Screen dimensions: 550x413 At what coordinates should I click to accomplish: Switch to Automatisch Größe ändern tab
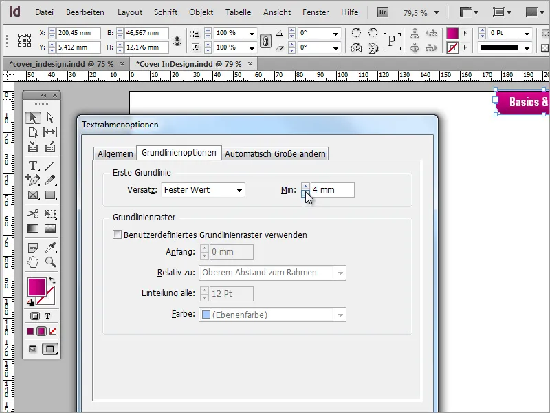click(275, 153)
